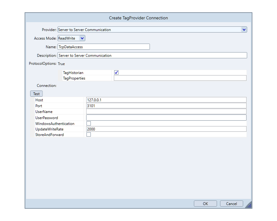Select the Host field showing 127.0.0.1
The width and height of the screenshot is (277, 221).
click(x=166, y=100)
